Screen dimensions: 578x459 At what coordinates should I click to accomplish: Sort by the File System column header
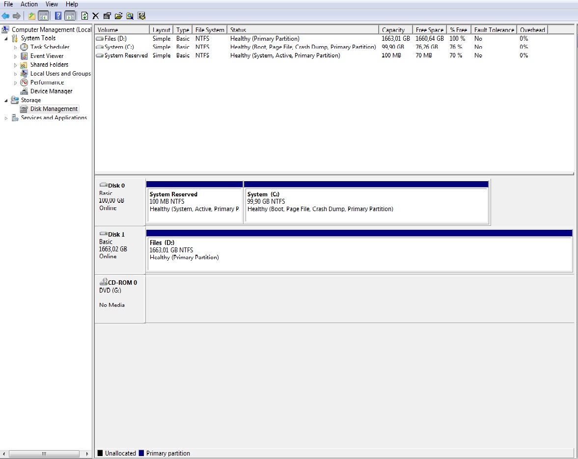tap(209, 30)
